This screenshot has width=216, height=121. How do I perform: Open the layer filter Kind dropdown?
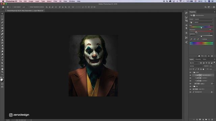[x=194, y=63]
